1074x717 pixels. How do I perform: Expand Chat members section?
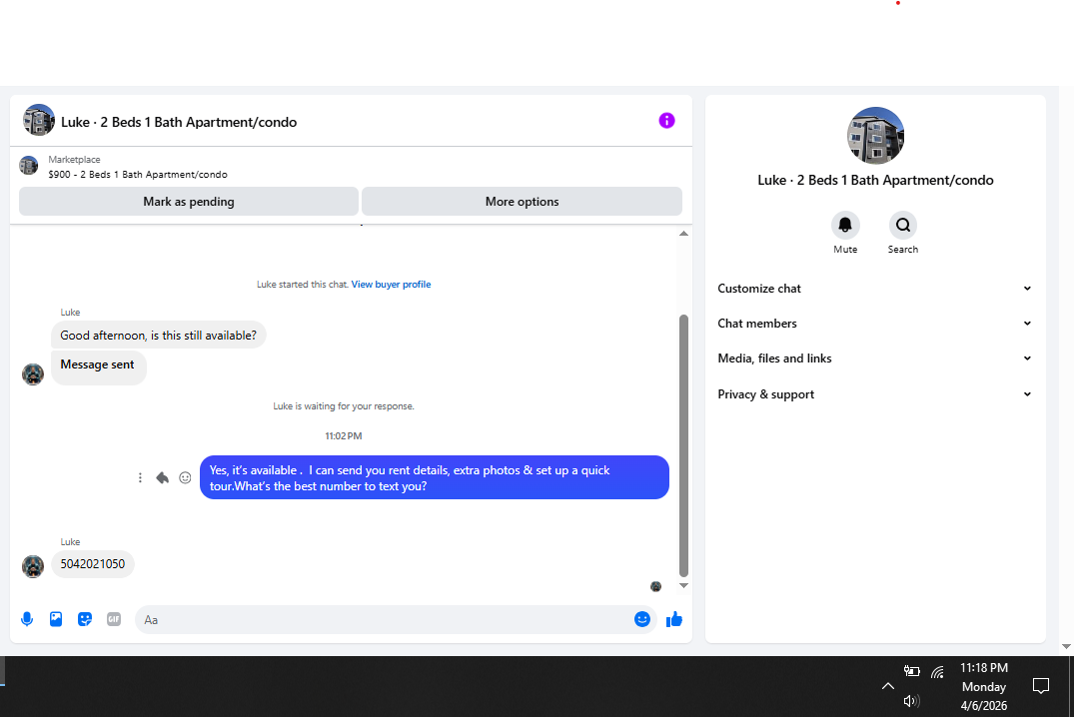pyautogui.click(x=874, y=324)
